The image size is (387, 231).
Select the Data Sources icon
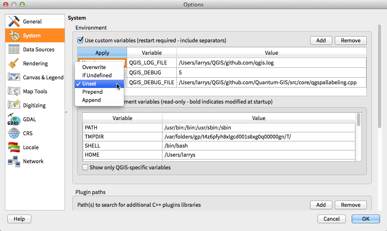coord(14,49)
